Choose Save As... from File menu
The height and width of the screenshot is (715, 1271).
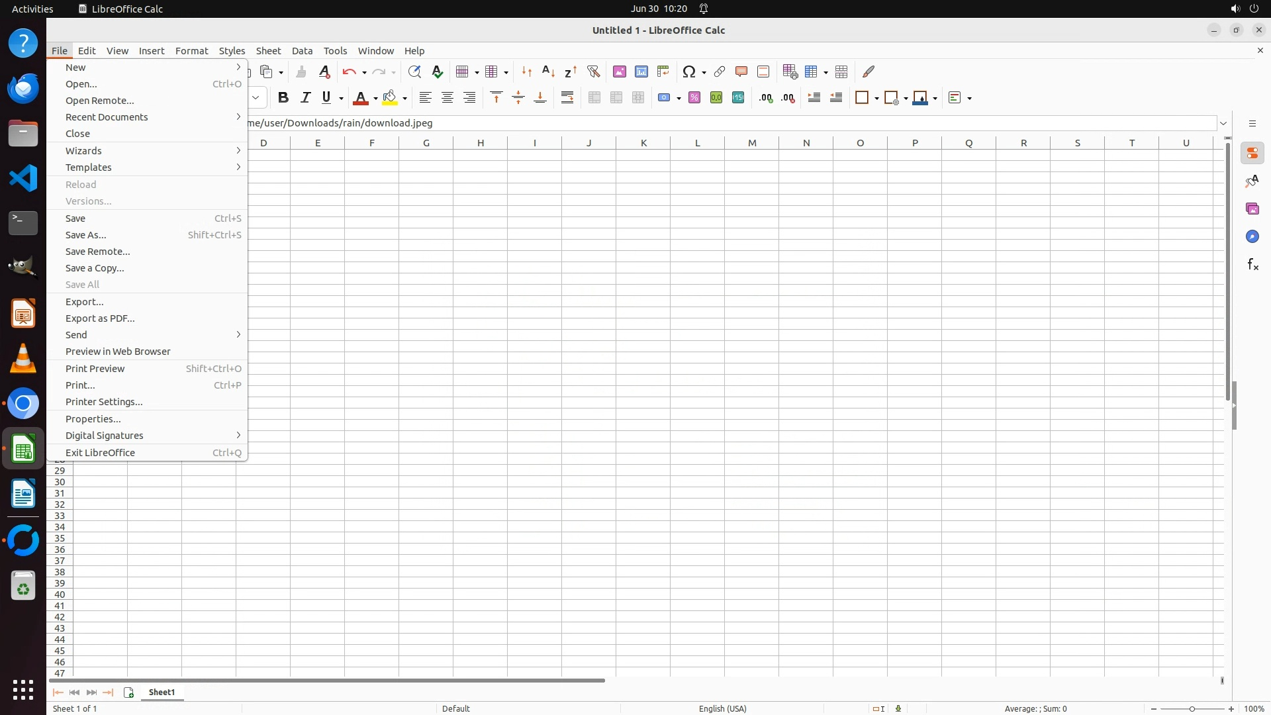pyautogui.click(x=86, y=235)
